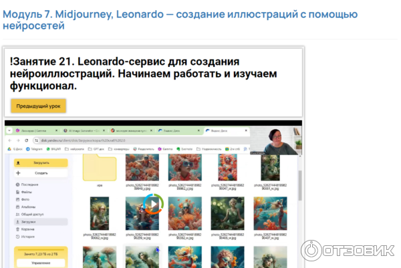This screenshot has height=268, width=401.
Task: Select thumbnail ending 90061_w.jpg
Action: (x=270, y=168)
